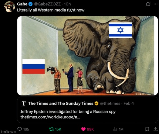Click The Times and The Sunday Times name
Screen dimensions: 159x134
(x=61, y=103)
